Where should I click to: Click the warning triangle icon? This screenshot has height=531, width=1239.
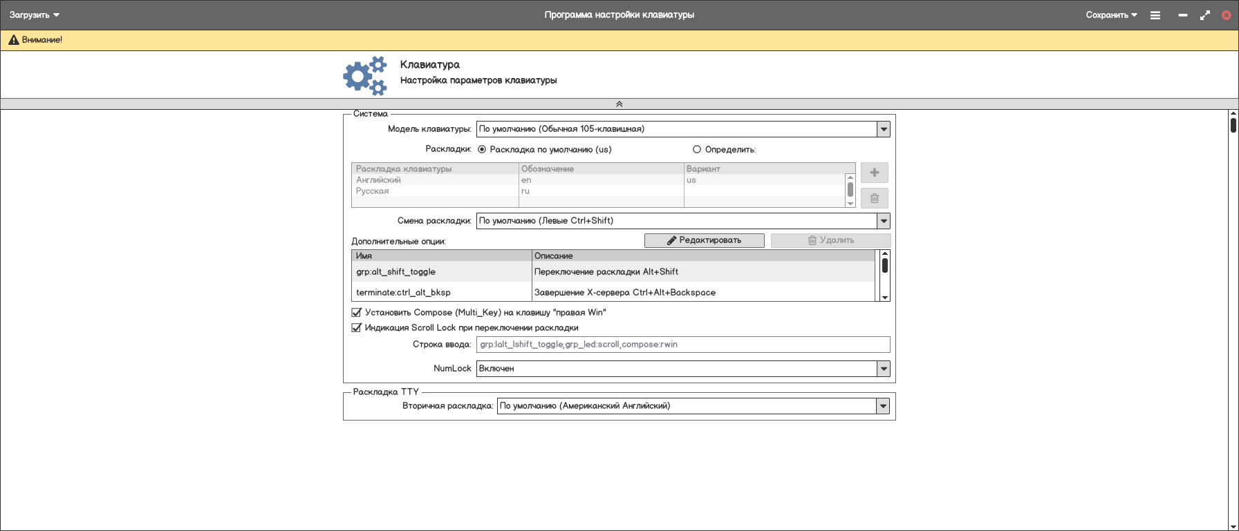click(13, 40)
